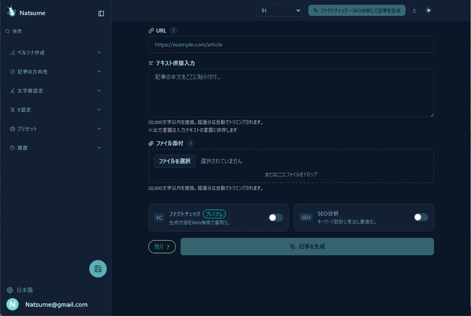Click the 記事を生成 generate button
This screenshot has width=471, height=316.
pyautogui.click(x=307, y=246)
